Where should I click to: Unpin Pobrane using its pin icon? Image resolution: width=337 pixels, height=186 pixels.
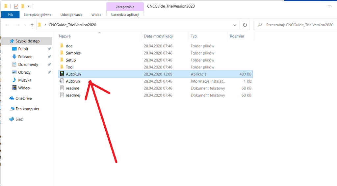pyautogui.click(x=49, y=57)
